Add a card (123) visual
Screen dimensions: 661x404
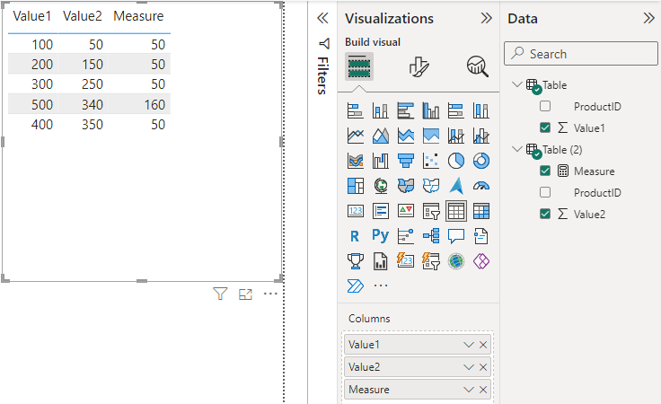tap(356, 211)
